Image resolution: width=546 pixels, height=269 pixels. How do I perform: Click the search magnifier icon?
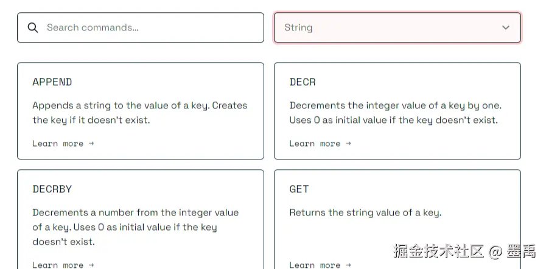point(33,28)
